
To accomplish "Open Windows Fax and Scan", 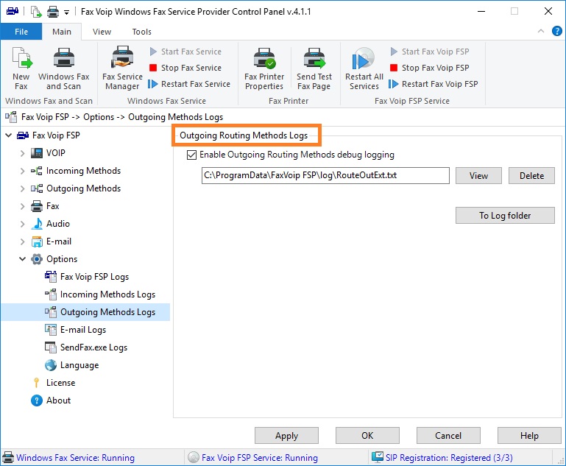I will (x=64, y=68).
